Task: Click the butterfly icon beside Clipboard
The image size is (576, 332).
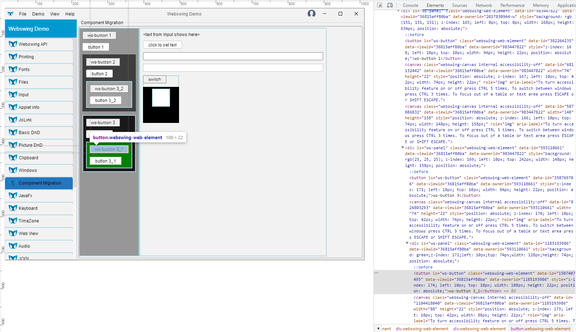Action: click(13, 158)
